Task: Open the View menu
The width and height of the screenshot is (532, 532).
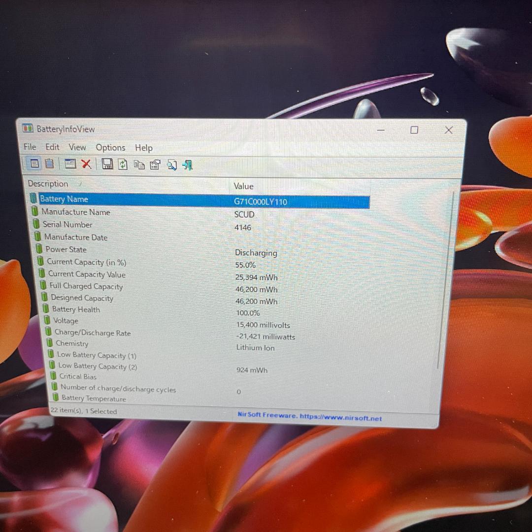Action: point(77,147)
